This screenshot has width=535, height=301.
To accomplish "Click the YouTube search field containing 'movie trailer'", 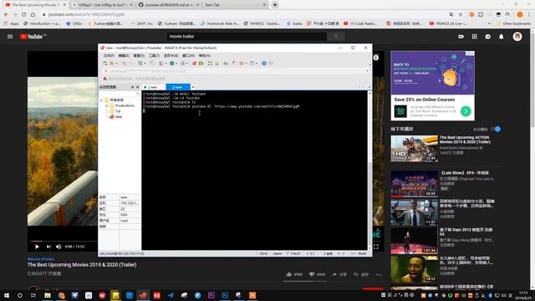I will pyautogui.click(x=247, y=36).
